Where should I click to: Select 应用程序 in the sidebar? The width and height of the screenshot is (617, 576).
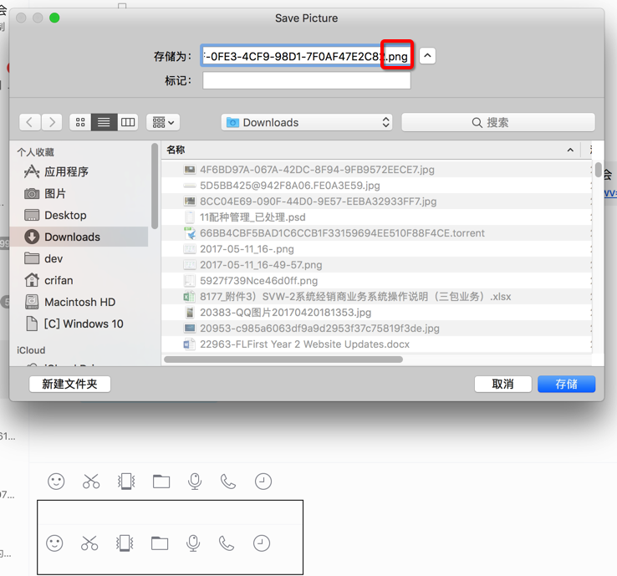(x=80, y=171)
